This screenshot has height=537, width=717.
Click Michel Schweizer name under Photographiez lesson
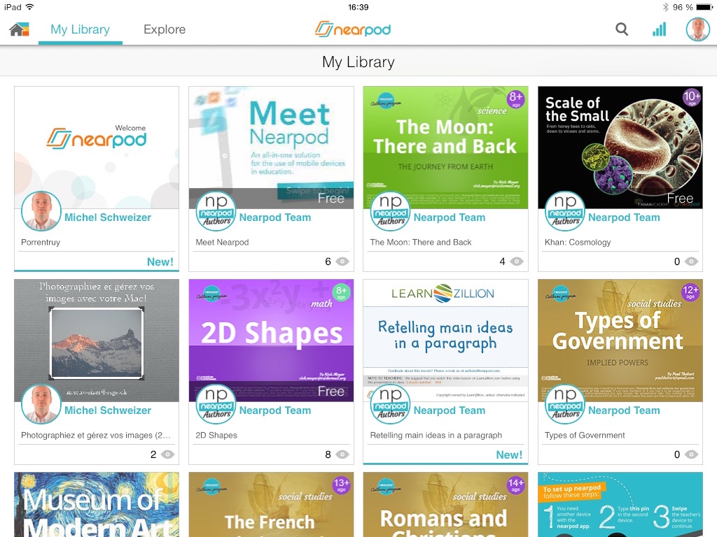(107, 410)
